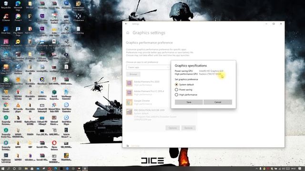
Task: Open Wondershare DVD Slideshow desktop icon
Action: [78, 6]
